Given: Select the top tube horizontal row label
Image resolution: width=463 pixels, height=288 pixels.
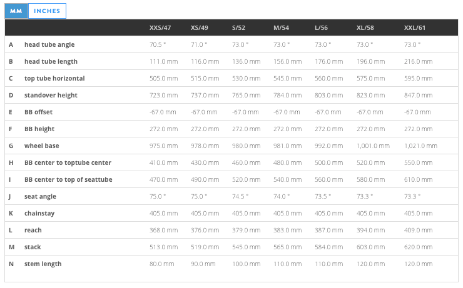Looking at the screenshot, I should [54, 79].
